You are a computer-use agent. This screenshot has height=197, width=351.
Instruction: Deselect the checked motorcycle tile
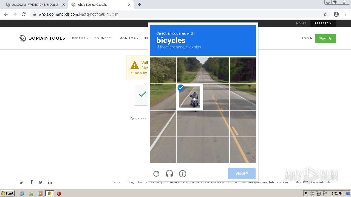tap(189, 97)
